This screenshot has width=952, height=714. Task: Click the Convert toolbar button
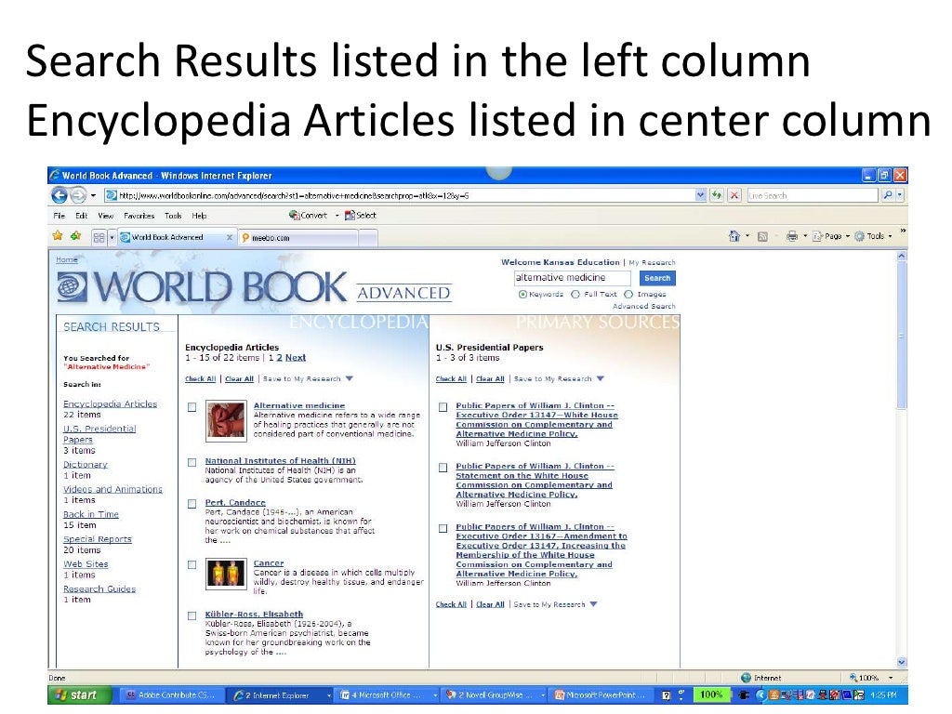[308, 215]
